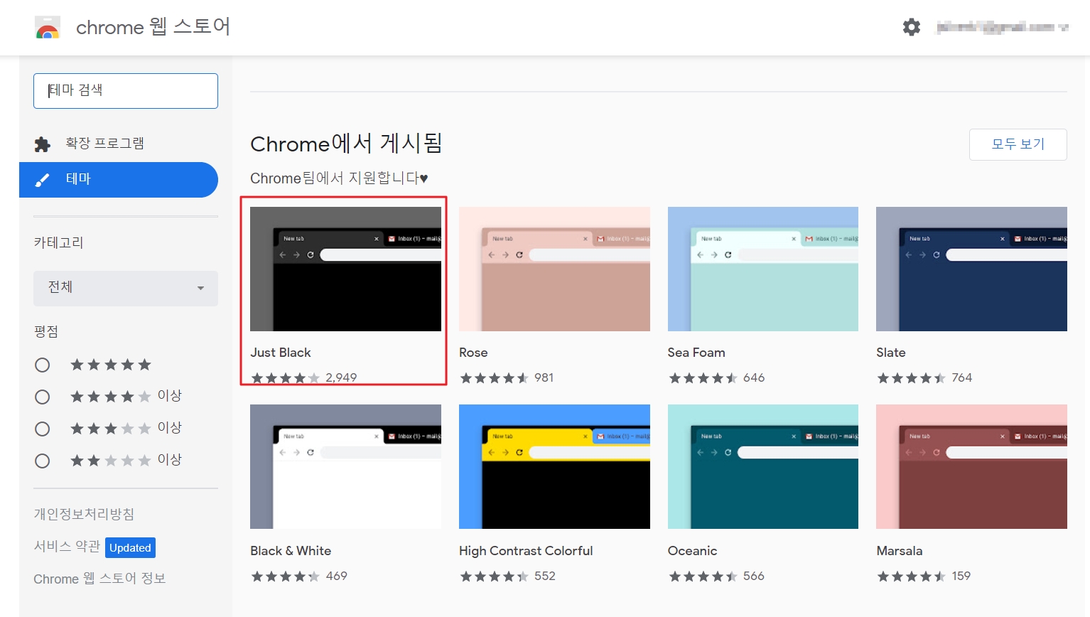The width and height of the screenshot is (1090, 617).
Task: Click the paintbrush themes icon
Action: pos(43,180)
